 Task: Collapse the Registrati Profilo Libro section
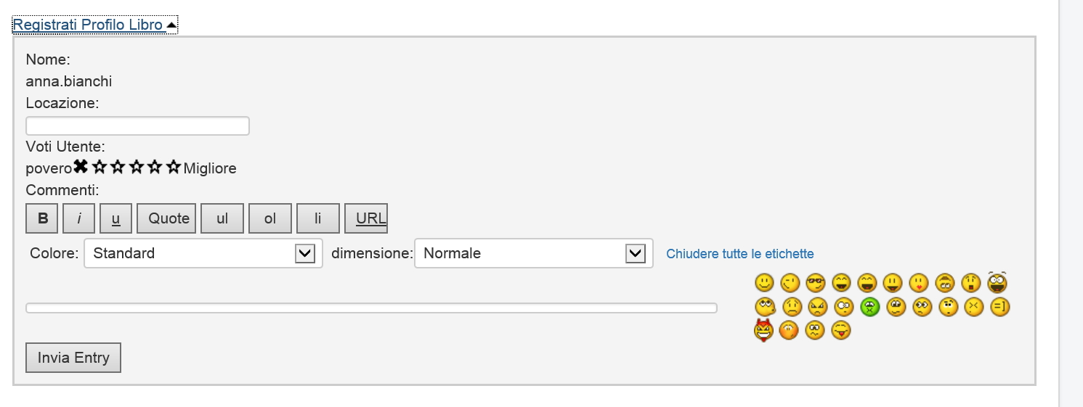pyautogui.click(x=94, y=25)
